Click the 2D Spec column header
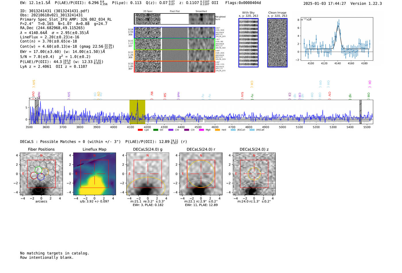This screenshot has height=273, width=402. pos(148,11)
